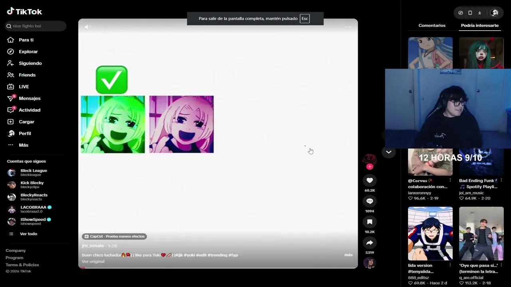The width and height of the screenshot is (511, 287).
Task: Open IShowSpeed followed account
Action: [x=36, y=221]
